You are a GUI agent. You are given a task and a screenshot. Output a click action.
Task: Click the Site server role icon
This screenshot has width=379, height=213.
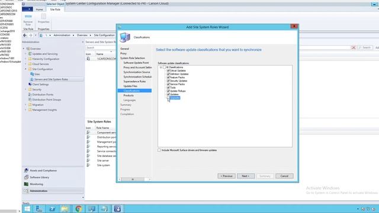tap(88, 160)
